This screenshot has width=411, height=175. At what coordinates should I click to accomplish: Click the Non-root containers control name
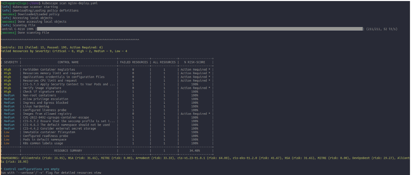pos(40,95)
